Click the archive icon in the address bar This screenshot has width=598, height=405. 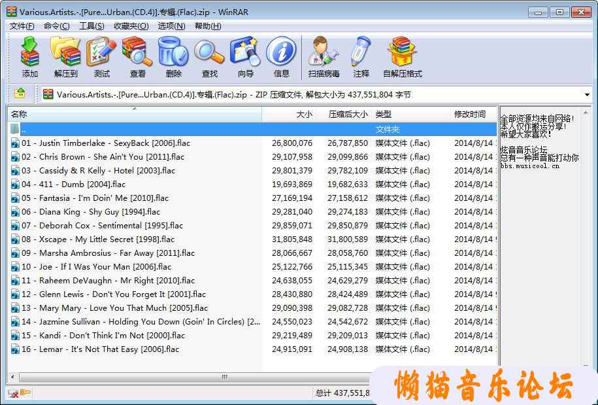(48, 94)
